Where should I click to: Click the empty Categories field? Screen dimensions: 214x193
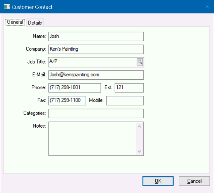[x=96, y=113]
